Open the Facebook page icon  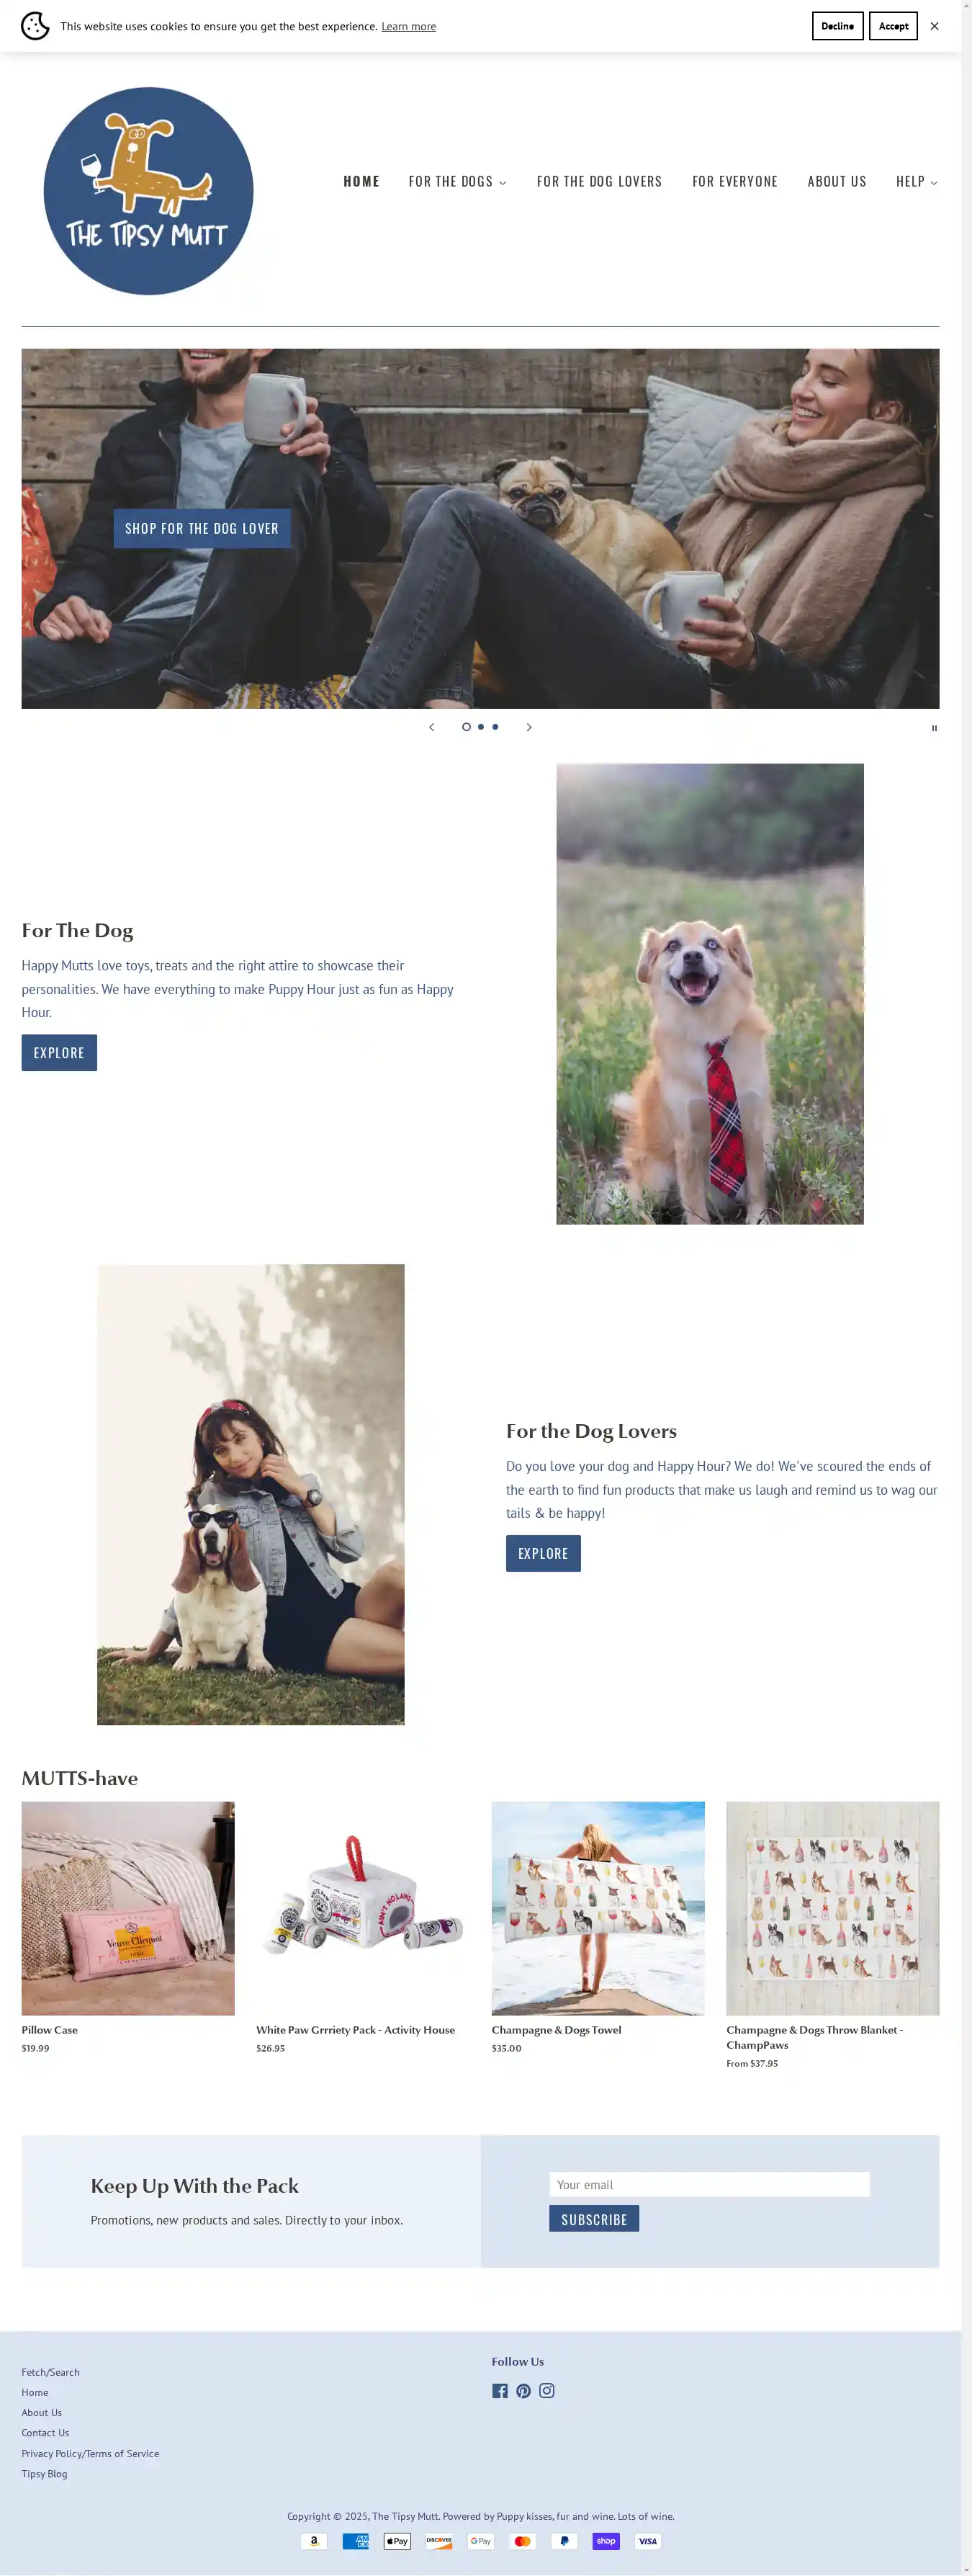[x=500, y=2390]
